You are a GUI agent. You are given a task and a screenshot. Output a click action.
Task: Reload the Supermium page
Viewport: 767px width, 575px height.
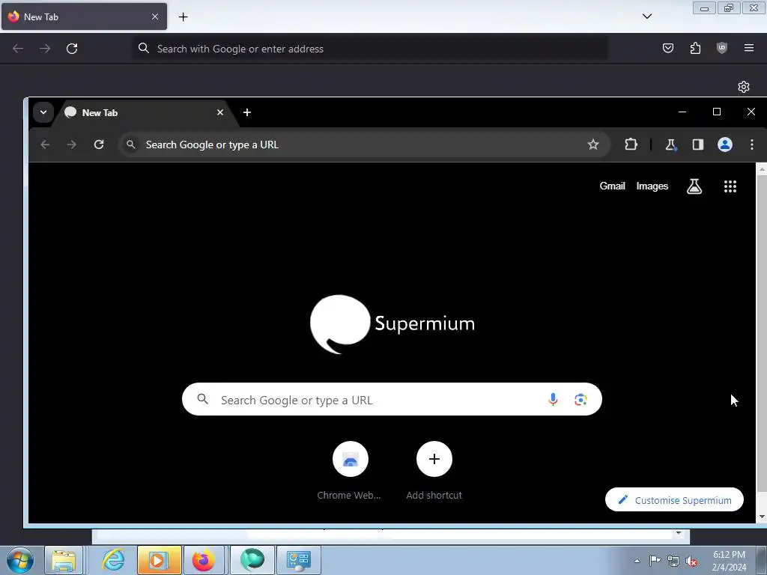99,144
